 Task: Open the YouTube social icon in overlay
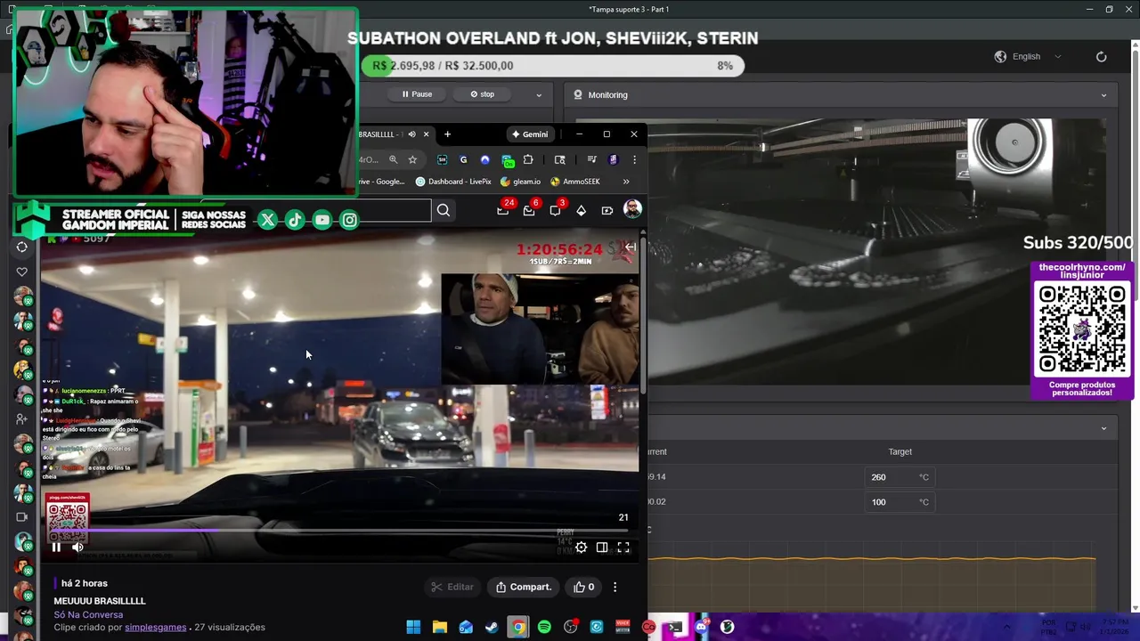point(322,220)
